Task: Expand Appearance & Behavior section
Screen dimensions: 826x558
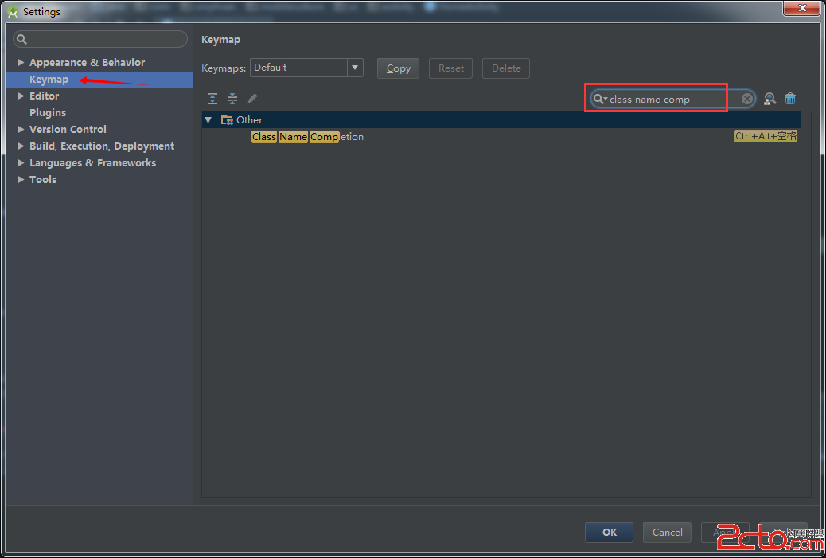Action: (21, 63)
